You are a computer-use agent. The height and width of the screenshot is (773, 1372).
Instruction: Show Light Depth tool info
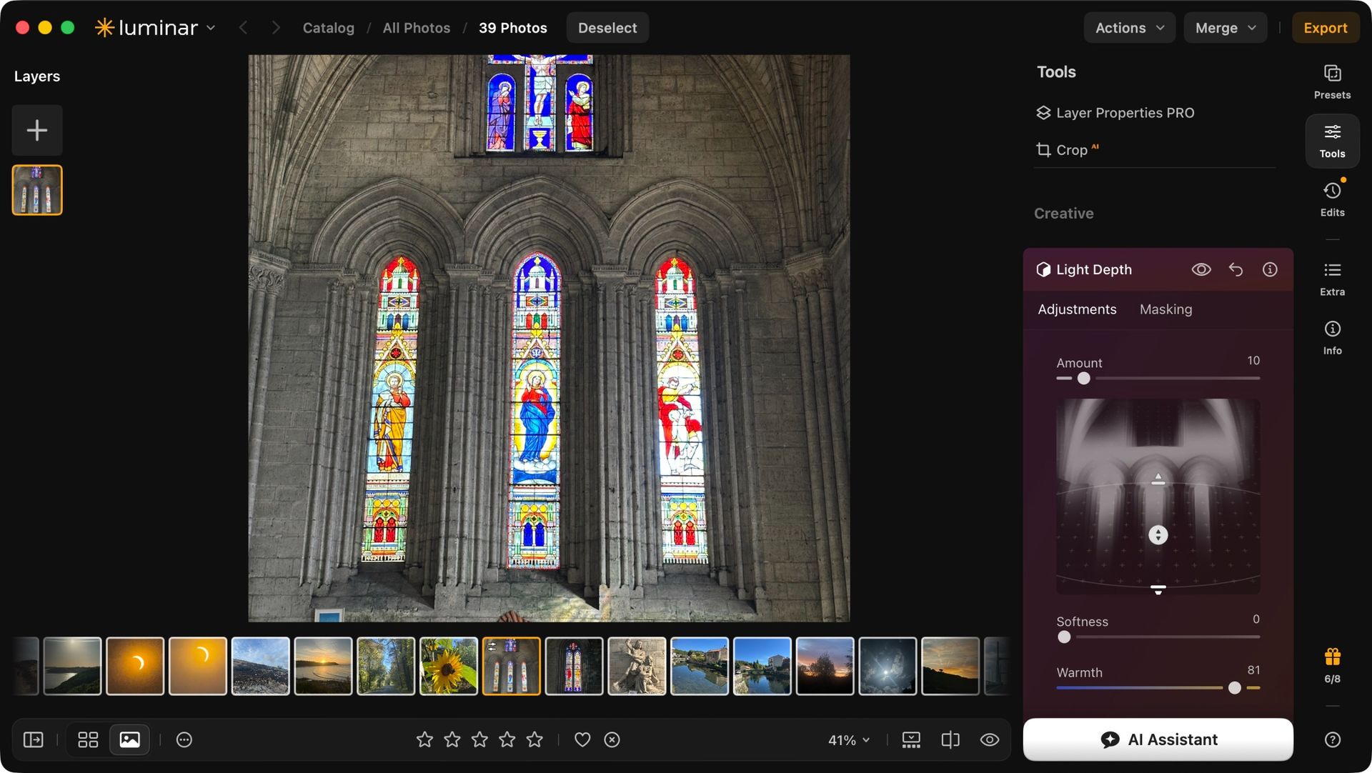(1270, 269)
